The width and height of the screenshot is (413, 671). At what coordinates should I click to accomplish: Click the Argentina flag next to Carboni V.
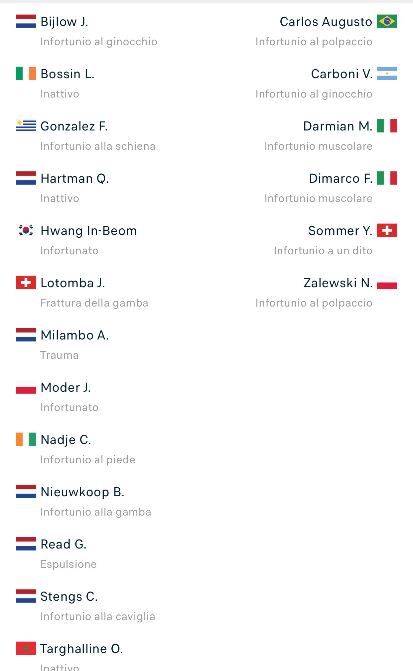[x=387, y=74]
